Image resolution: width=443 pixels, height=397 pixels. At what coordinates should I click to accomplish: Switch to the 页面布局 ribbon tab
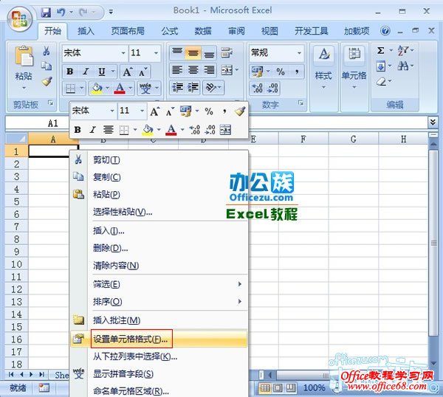pyautogui.click(x=128, y=31)
